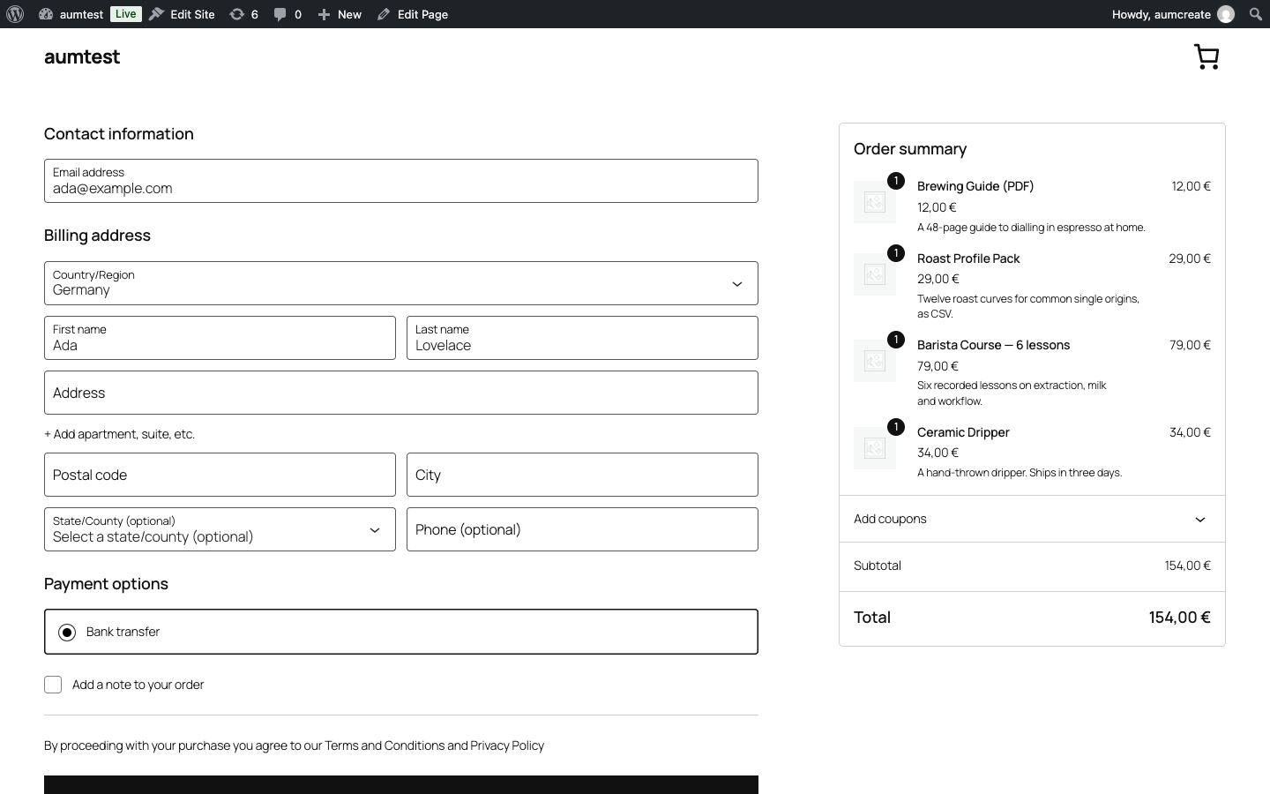Click the Order summary heading

click(910, 149)
